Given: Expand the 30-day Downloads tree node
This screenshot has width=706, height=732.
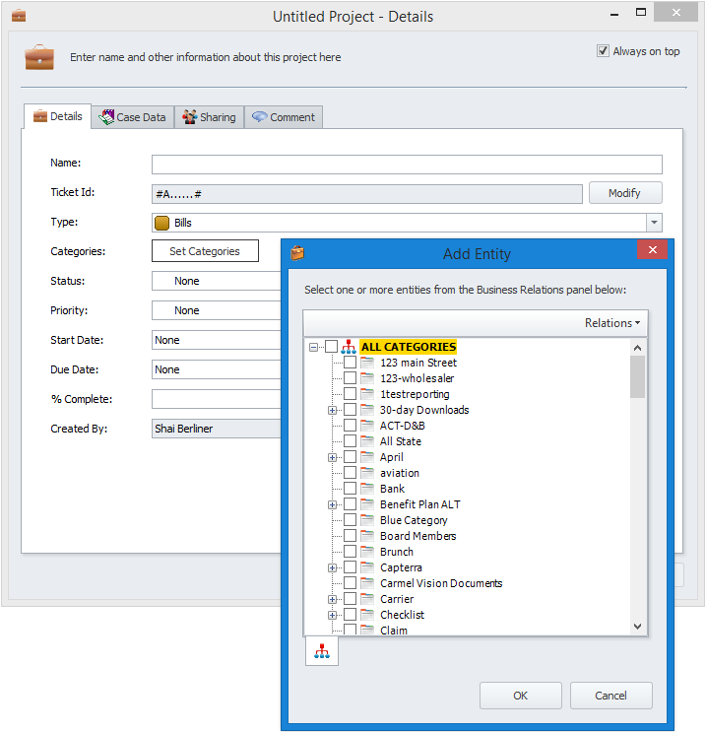Looking at the screenshot, I should click(x=332, y=410).
